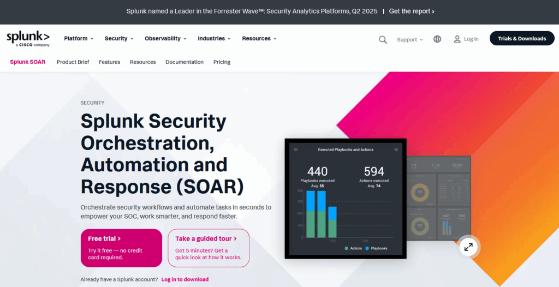Follow the Get the report link
The image size is (559, 287).
412,11
